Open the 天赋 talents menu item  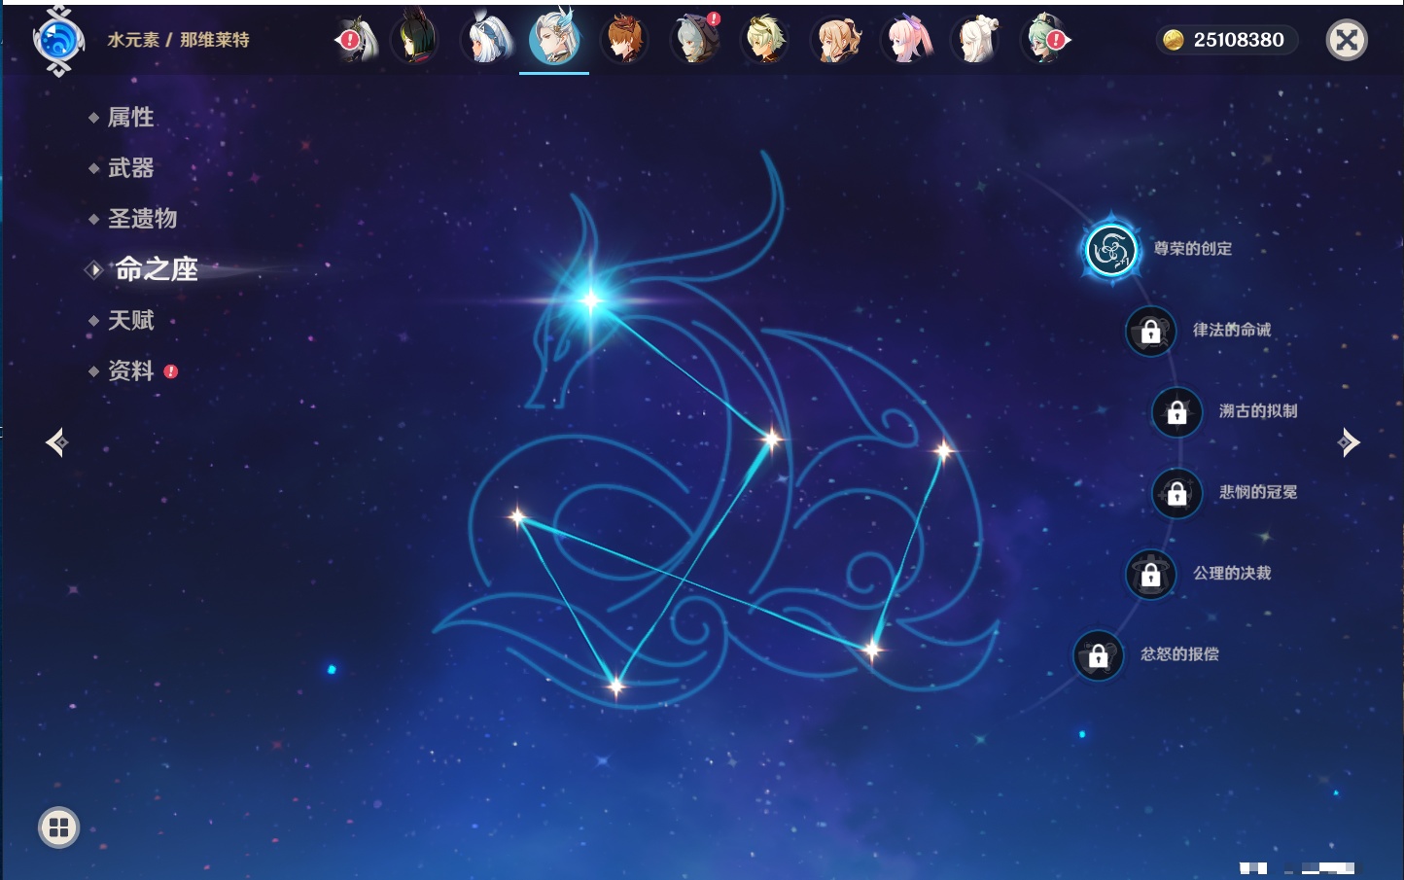(130, 320)
